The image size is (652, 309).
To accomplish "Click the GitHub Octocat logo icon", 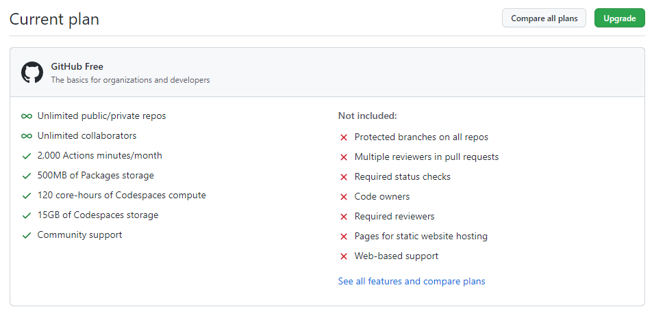I will click(32, 72).
